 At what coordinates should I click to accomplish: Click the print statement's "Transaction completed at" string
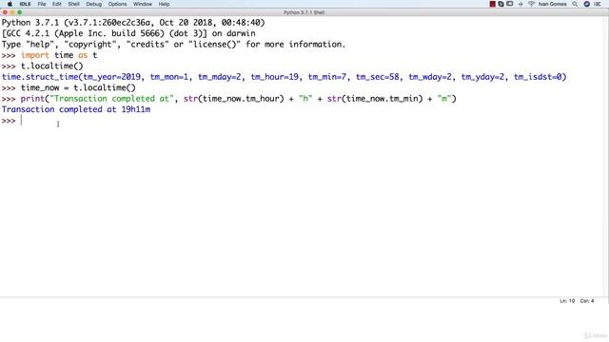click(111, 99)
